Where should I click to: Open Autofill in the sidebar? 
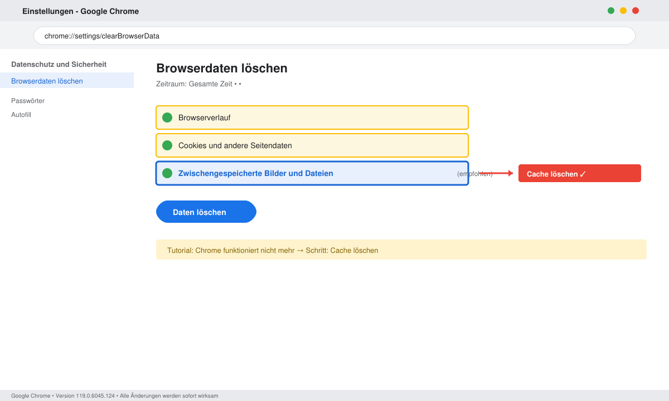(x=21, y=115)
